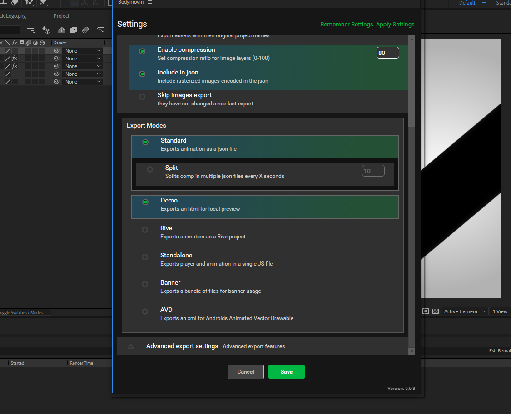Open Parent dropdown of the bottom layer

(x=83, y=82)
